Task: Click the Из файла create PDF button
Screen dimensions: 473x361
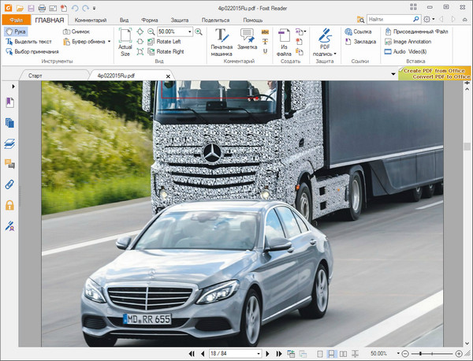Action: [284, 43]
